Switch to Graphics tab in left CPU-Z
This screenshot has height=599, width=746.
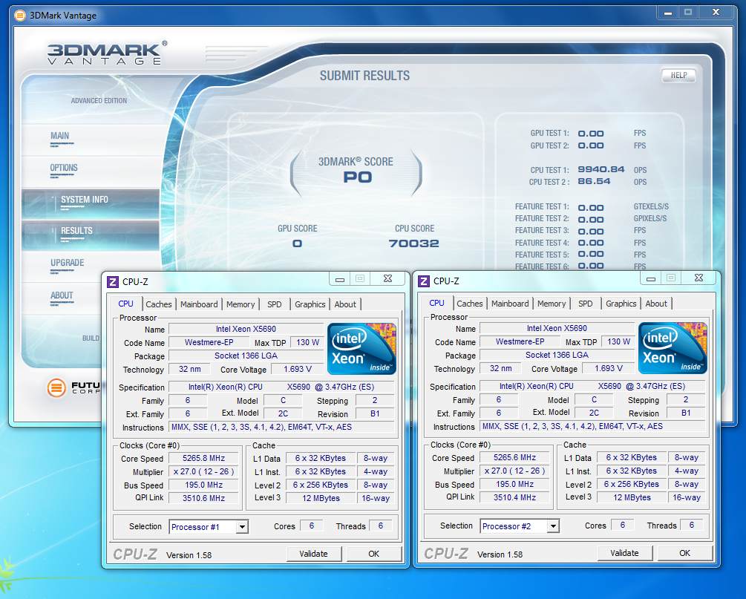tap(310, 304)
